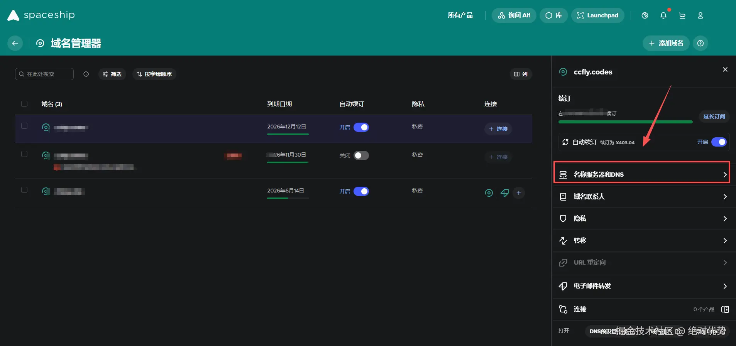The height and width of the screenshot is (346, 736).
Task: Click ccfly.codes domain icon in panel
Action: coord(563,72)
